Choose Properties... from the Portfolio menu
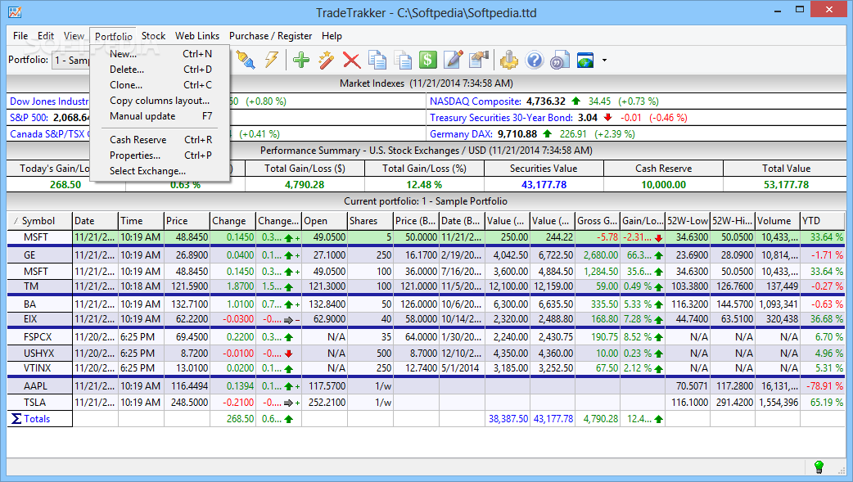853x482 pixels. 160,155
